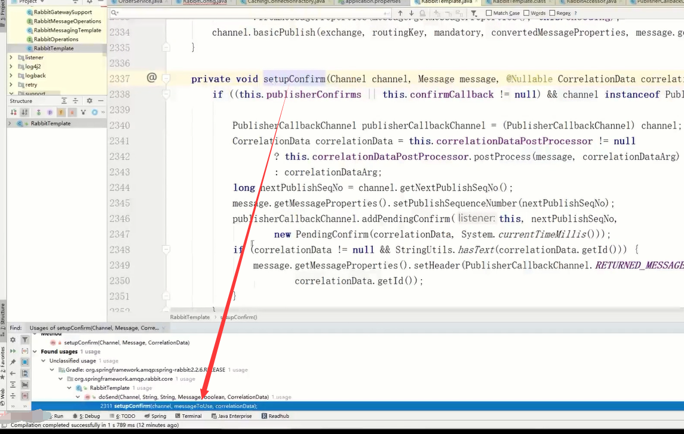
Task: Collapse the Found usages node
Action: 35,352
